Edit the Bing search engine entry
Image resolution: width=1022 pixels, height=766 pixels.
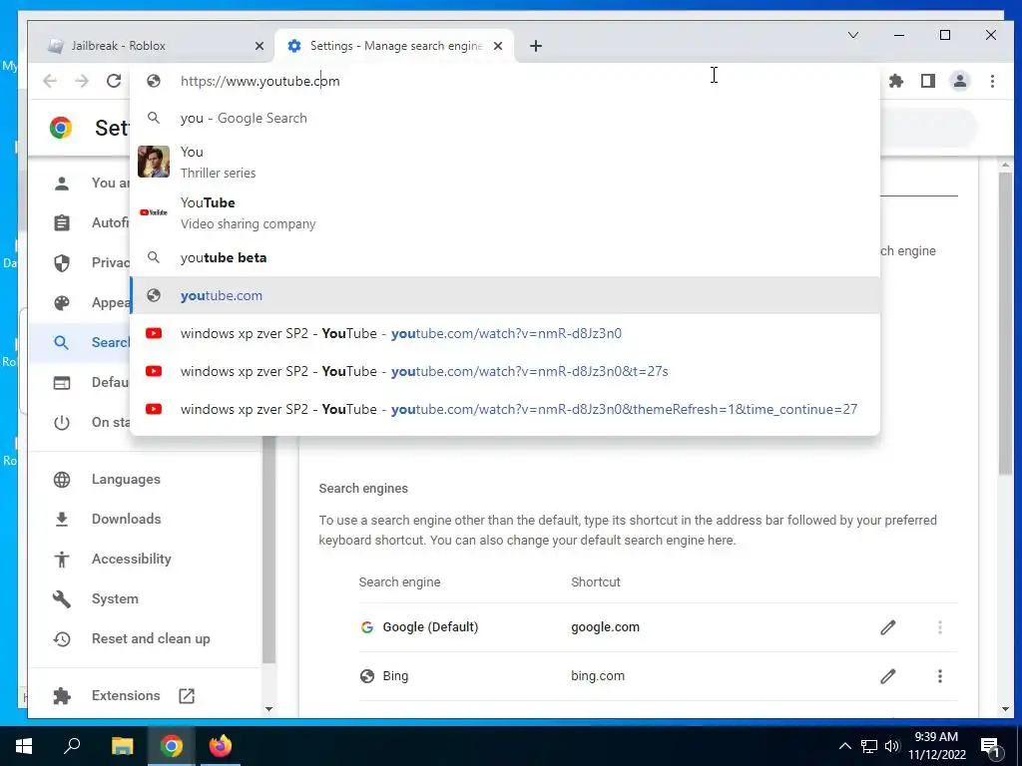tap(887, 676)
